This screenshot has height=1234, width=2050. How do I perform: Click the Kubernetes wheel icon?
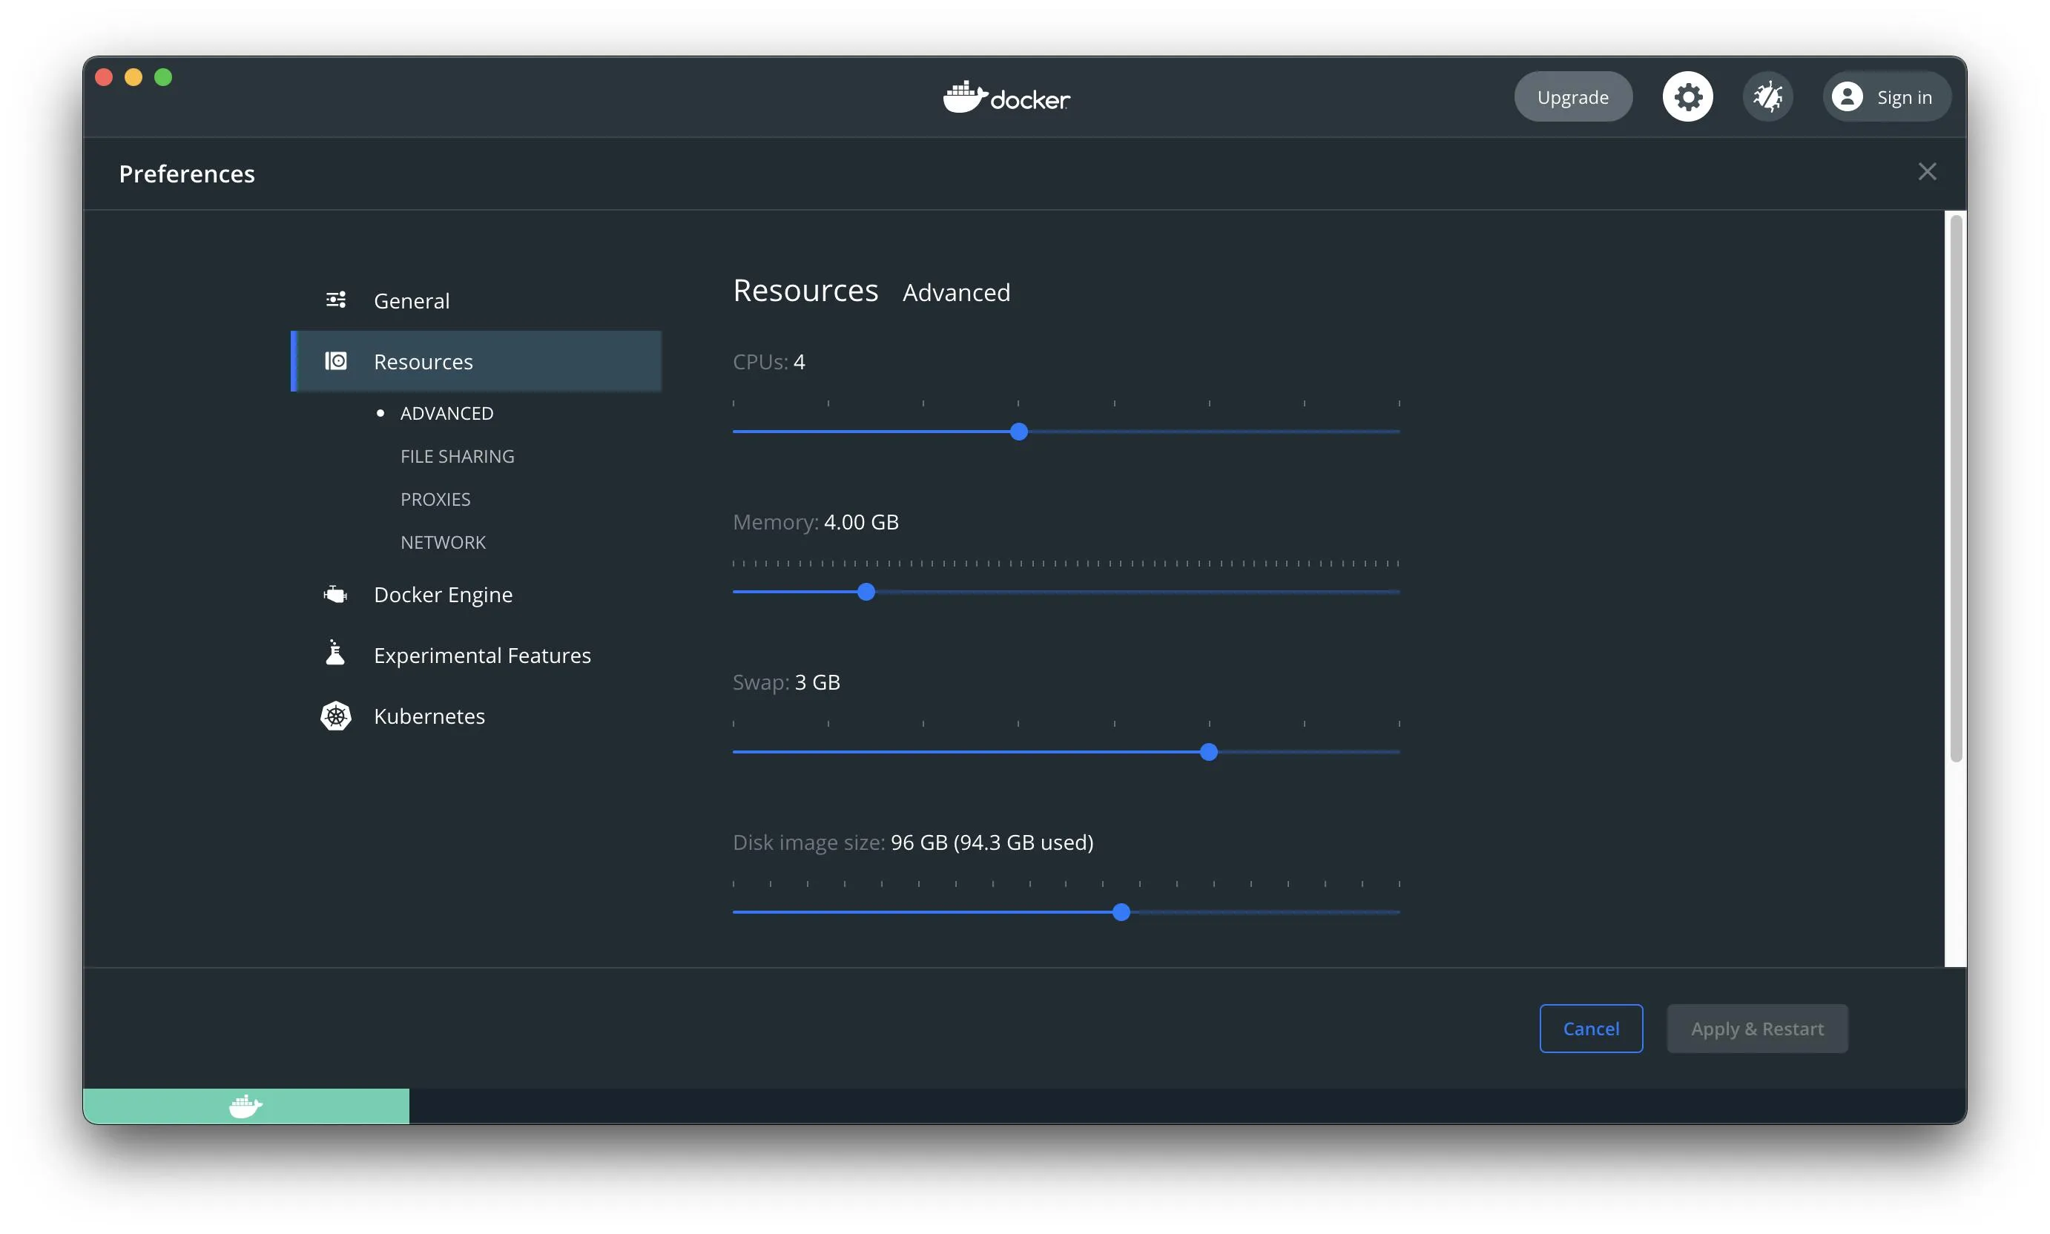[x=335, y=716]
